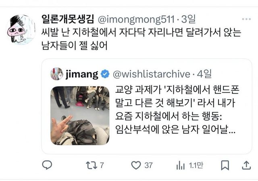258x181 pixels.
Task: Open 일론개못생김 profile avatar
Action: pos(21,29)
